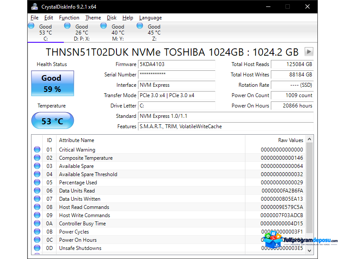Click the CrystalDiskInfo title bar app icon
The image size is (345, 259).
[34, 6]
